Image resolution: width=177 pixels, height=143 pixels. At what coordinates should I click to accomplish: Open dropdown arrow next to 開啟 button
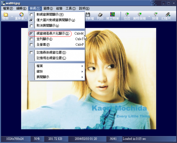(x=12, y=17)
